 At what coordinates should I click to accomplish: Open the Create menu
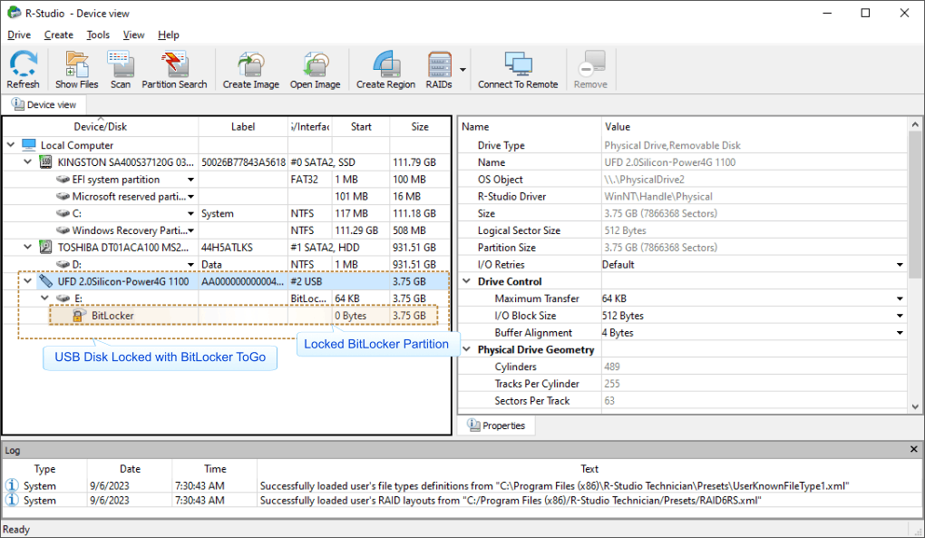(58, 34)
